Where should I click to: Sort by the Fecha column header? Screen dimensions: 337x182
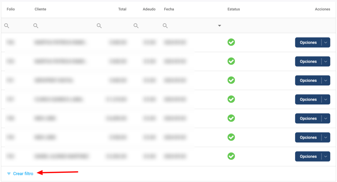[x=169, y=9]
